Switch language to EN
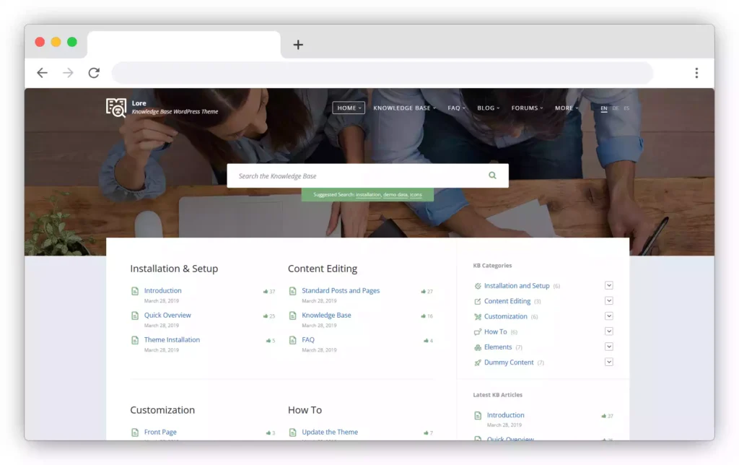The image size is (739, 465). (604, 108)
